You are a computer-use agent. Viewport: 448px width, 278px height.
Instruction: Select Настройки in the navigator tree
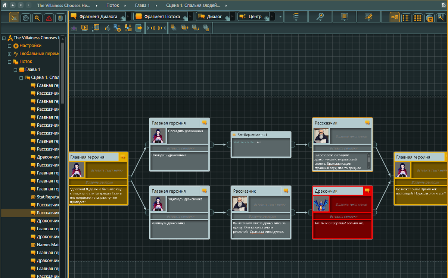coord(30,46)
